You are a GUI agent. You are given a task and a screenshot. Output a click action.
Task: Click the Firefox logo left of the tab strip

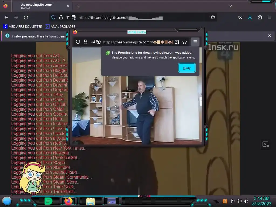pos(5,6)
